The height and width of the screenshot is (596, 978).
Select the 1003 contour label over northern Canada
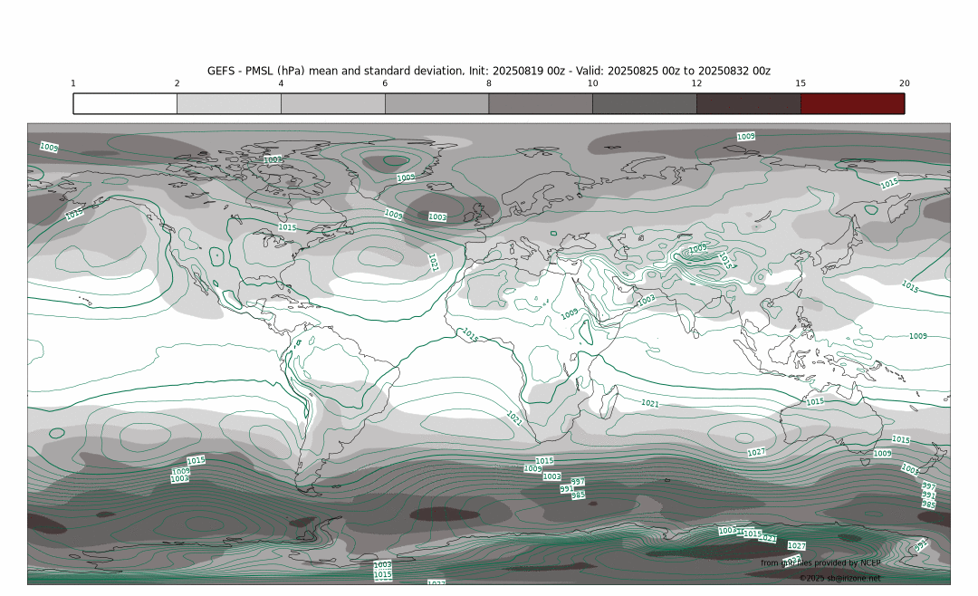[272, 159]
